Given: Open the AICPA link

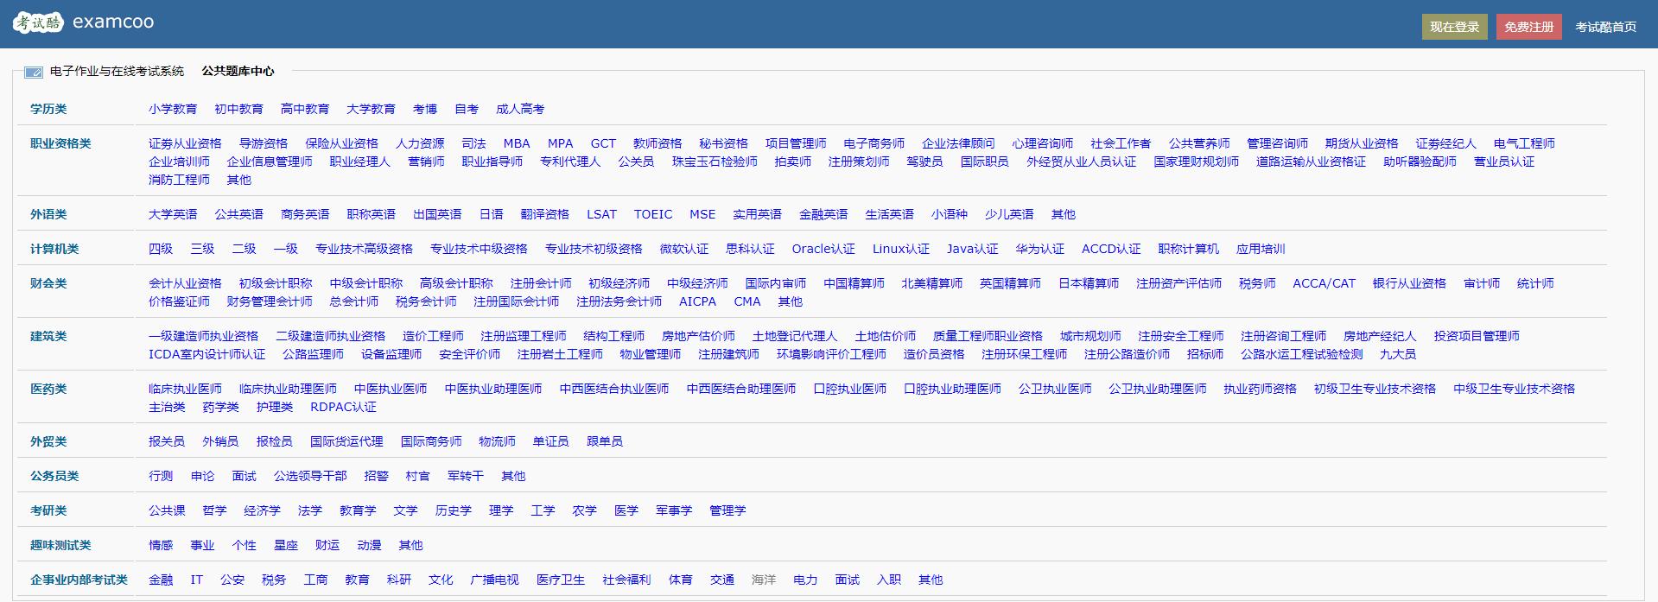Looking at the screenshot, I should point(697,301).
